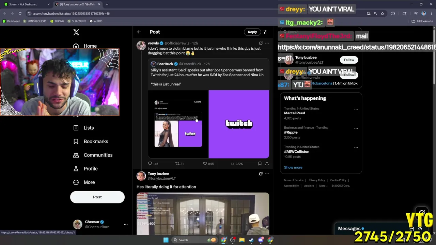
Task: Open Bookmarks in the X sidebar
Action: tap(91, 142)
